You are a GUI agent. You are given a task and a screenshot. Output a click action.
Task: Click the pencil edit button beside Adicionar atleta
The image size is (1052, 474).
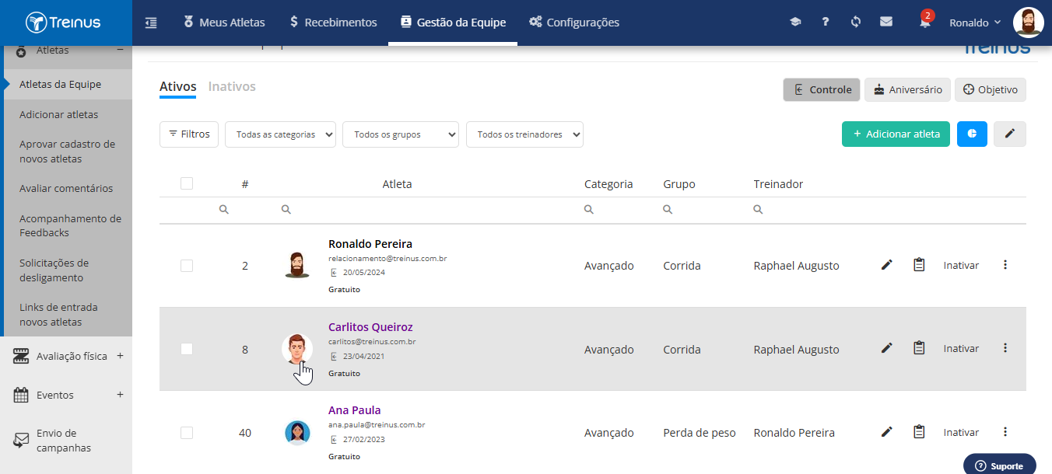pos(1010,134)
